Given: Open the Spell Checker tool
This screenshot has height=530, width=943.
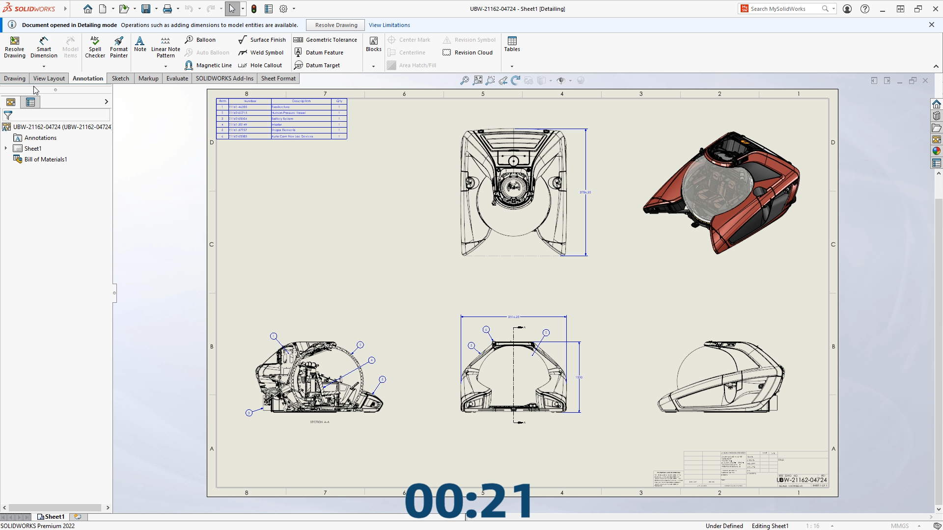Looking at the screenshot, I should pyautogui.click(x=95, y=47).
